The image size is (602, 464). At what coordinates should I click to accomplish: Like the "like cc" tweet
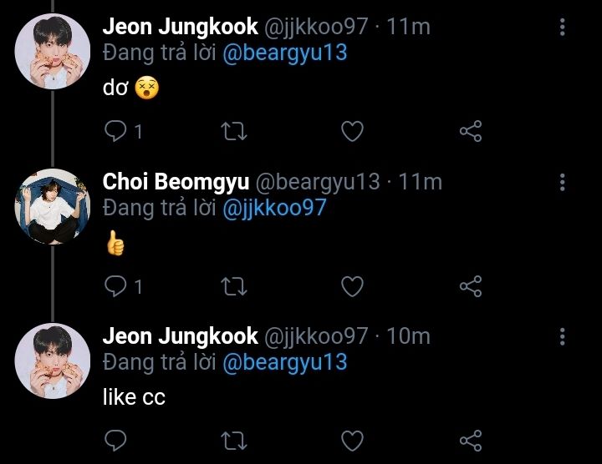pos(353,440)
